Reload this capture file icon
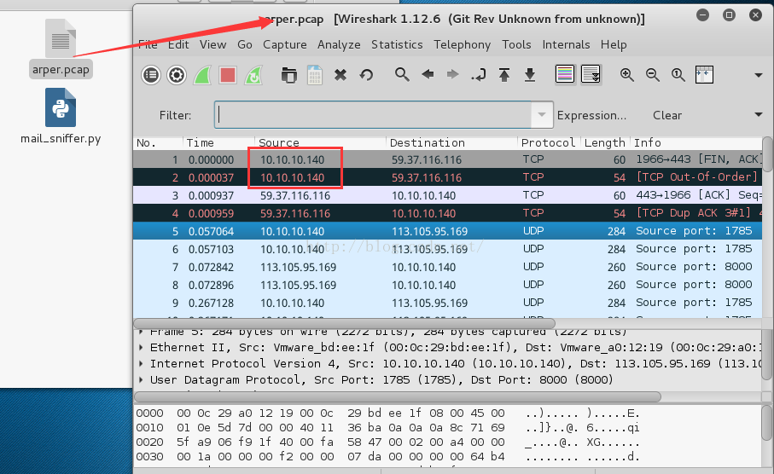Image resolution: width=774 pixels, height=474 pixels. (366, 75)
